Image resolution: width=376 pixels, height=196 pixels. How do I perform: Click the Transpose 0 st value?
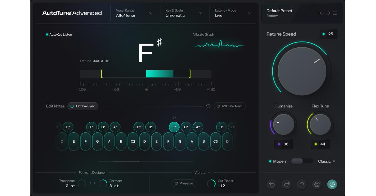70,186
